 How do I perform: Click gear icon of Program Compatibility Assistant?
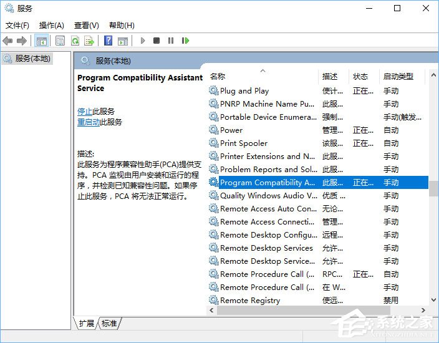pos(214,182)
